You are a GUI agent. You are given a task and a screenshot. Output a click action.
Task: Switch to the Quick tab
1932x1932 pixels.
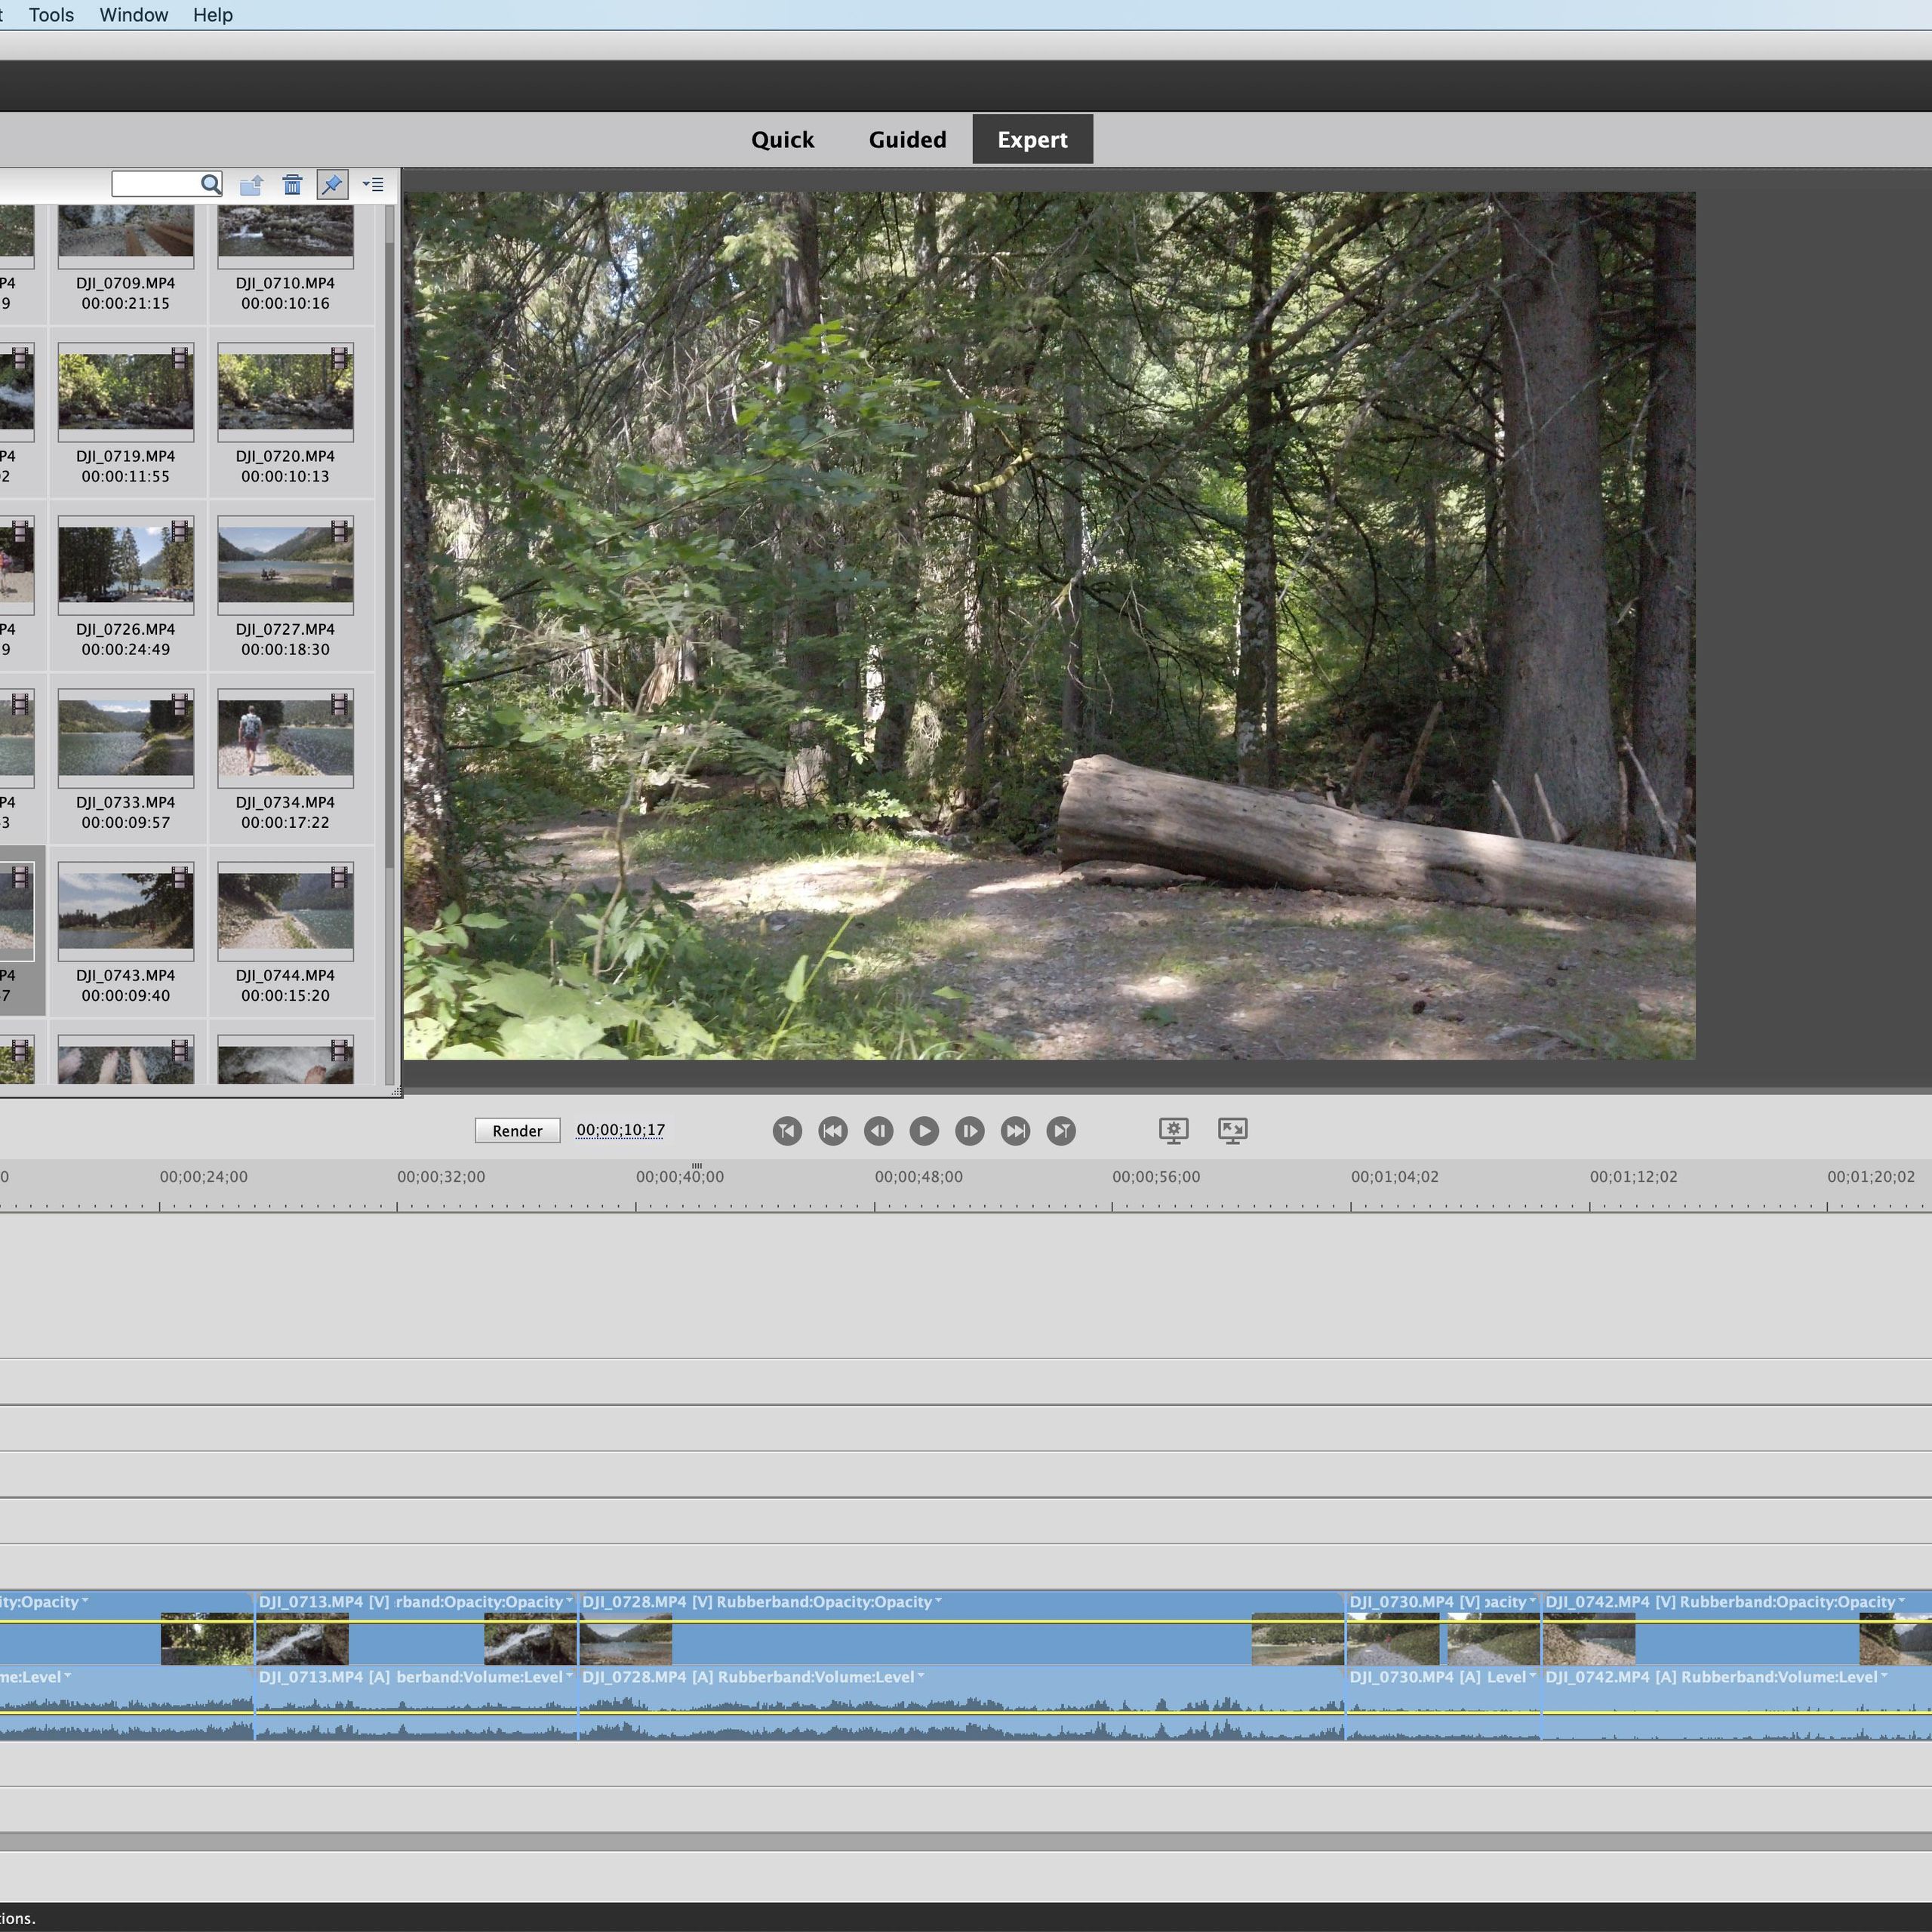click(782, 139)
